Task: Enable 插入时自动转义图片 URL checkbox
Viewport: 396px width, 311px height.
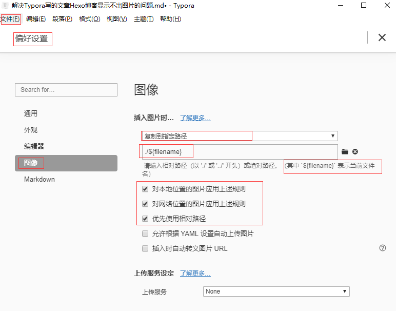Action: [x=145, y=248]
